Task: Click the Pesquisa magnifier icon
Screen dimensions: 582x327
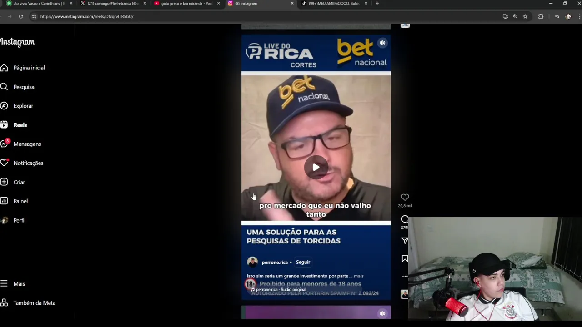Action: point(4,87)
